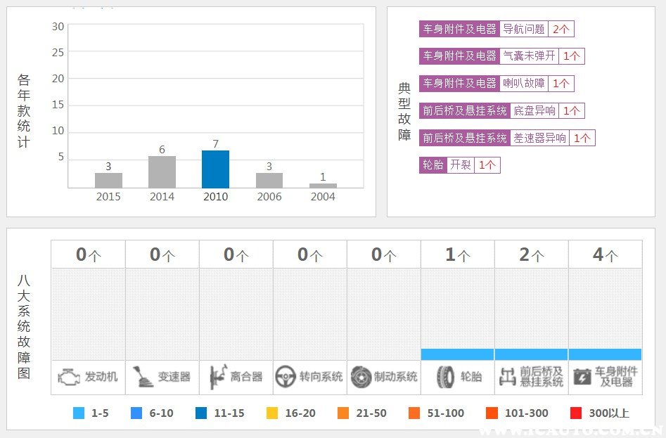The width and height of the screenshot is (666, 438).
Task: Select the red 300以上 legend swatch
Action: point(576,413)
